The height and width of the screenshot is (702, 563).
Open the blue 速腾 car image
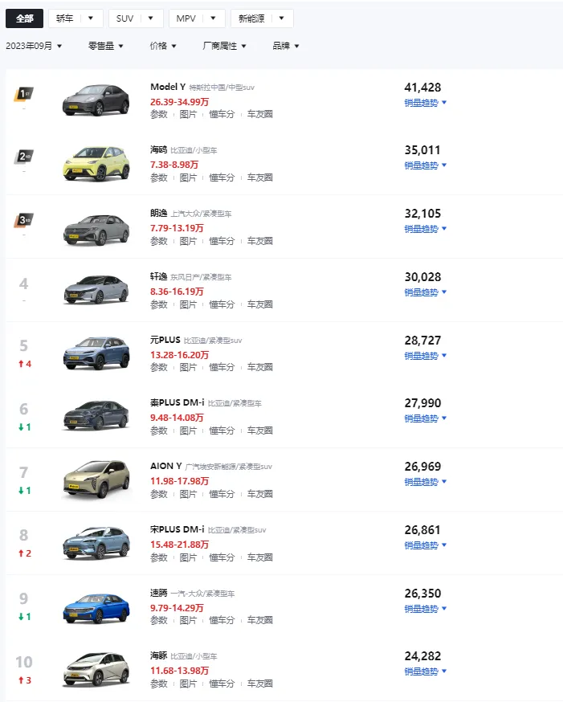click(96, 608)
